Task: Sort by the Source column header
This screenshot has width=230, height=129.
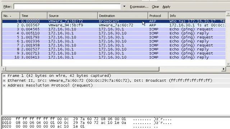Action: [73, 16]
